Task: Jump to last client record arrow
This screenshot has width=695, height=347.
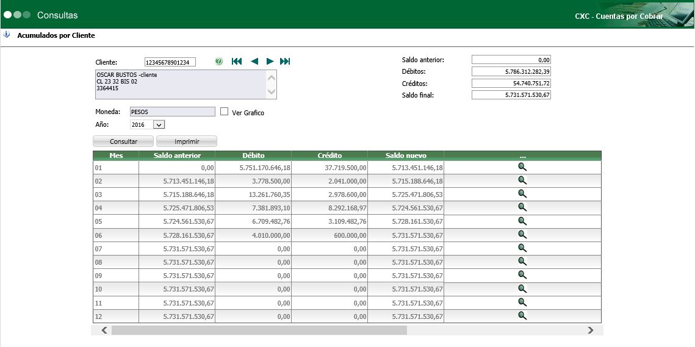Action: click(x=285, y=62)
